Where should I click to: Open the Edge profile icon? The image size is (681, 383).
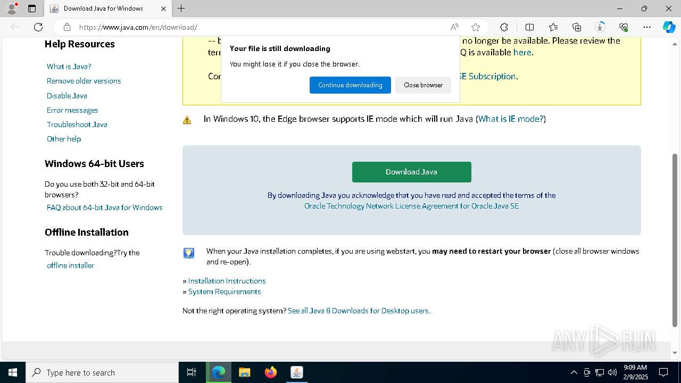pyautogui.click(x=12, y=9)
